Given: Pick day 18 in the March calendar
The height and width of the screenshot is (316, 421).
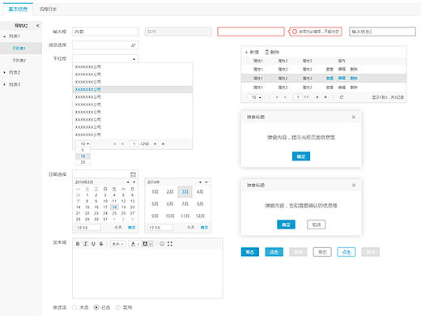Looking at the screenshot, I should pyautogui.click(x=114, y=207).
